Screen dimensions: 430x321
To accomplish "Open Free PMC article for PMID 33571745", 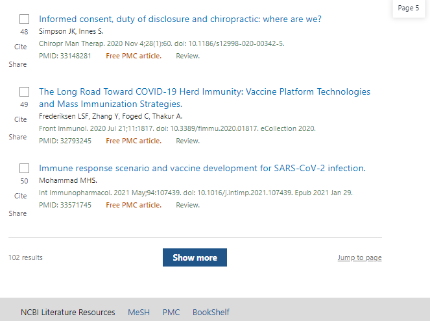I will click(134, 205).
